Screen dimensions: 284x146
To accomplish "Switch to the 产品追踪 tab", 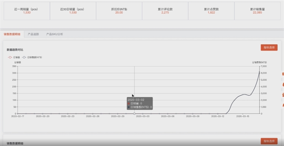I will 33,34.
